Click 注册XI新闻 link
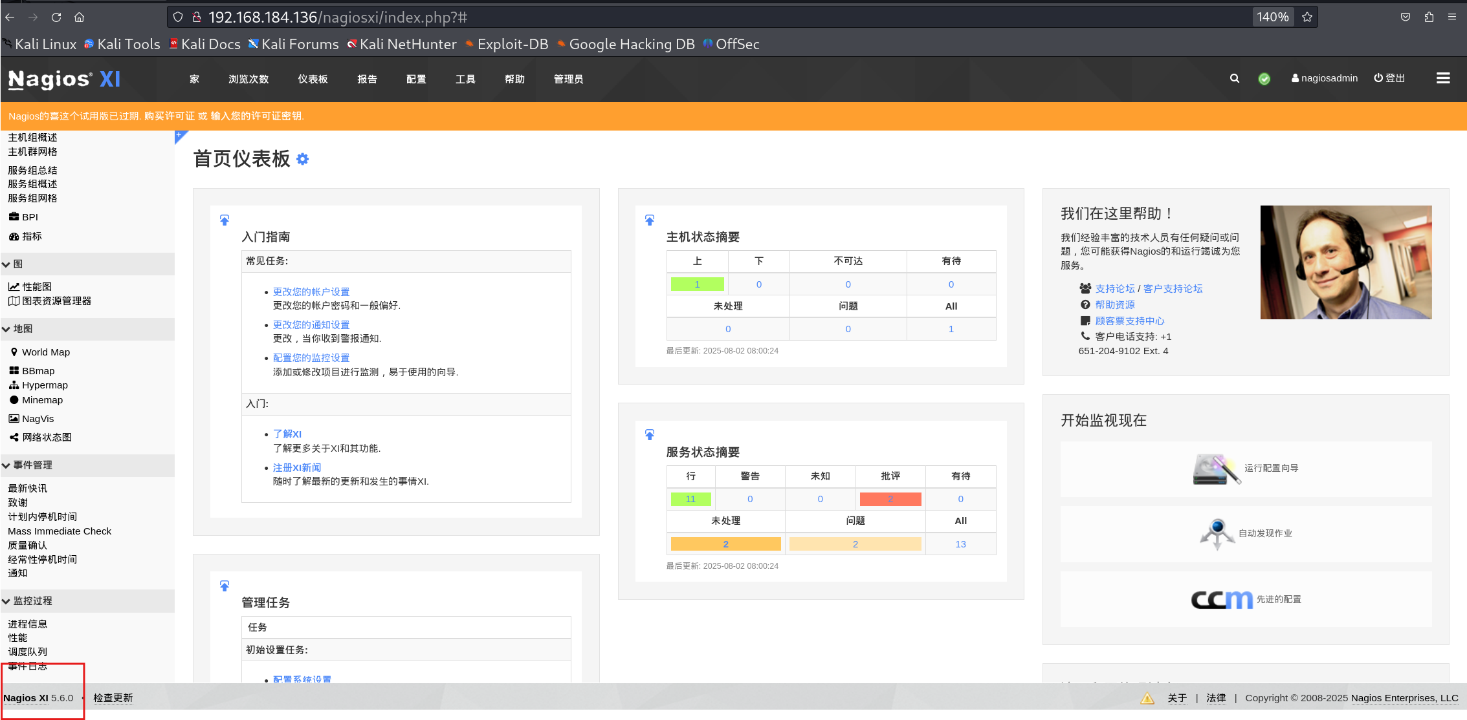 [x=296, y=468]
